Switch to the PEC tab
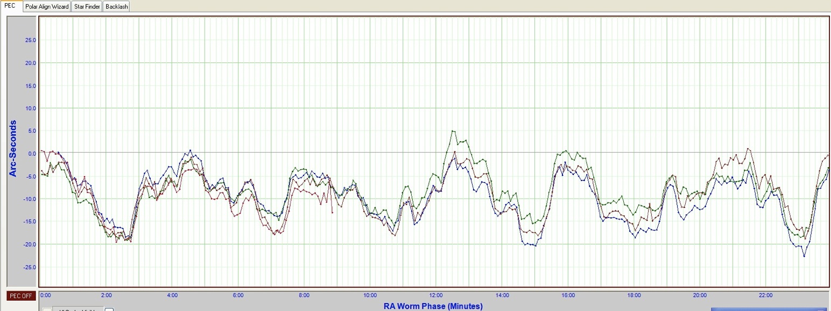Image resolution: width=831 pixels, height=311 pixels. pos(11,6)
